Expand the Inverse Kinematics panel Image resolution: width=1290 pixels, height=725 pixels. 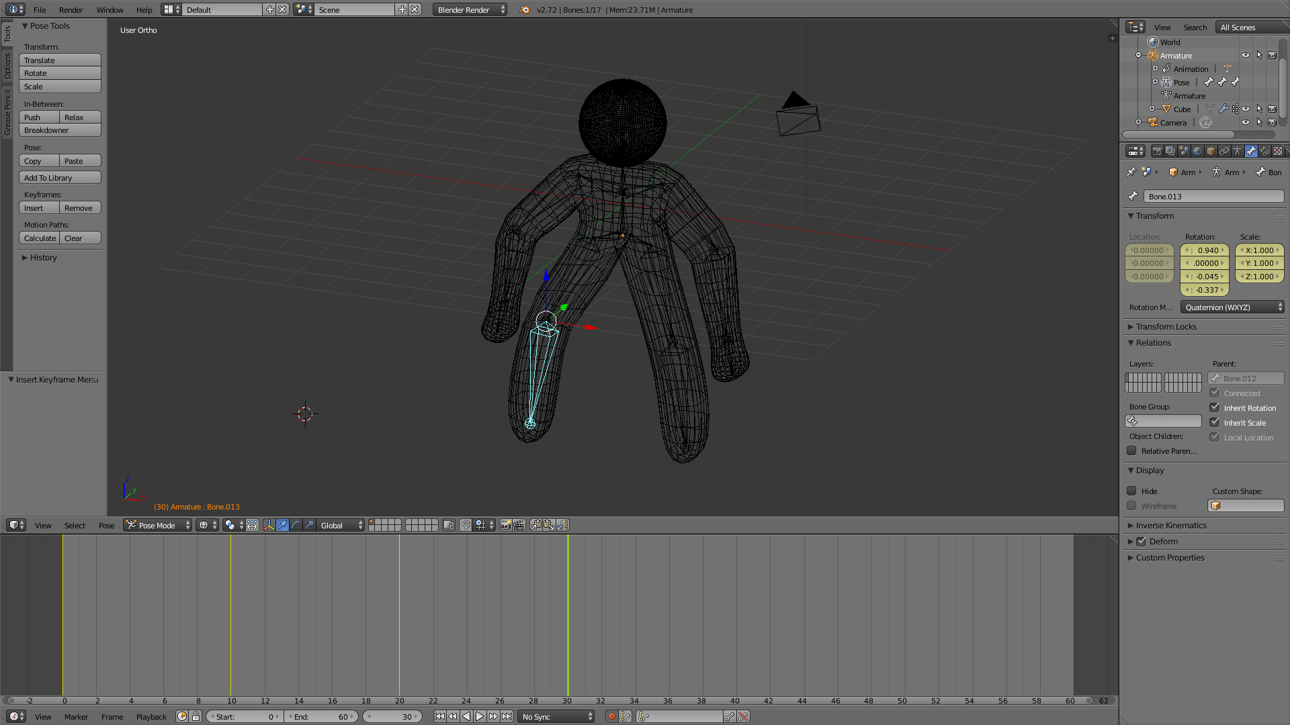1170,526
